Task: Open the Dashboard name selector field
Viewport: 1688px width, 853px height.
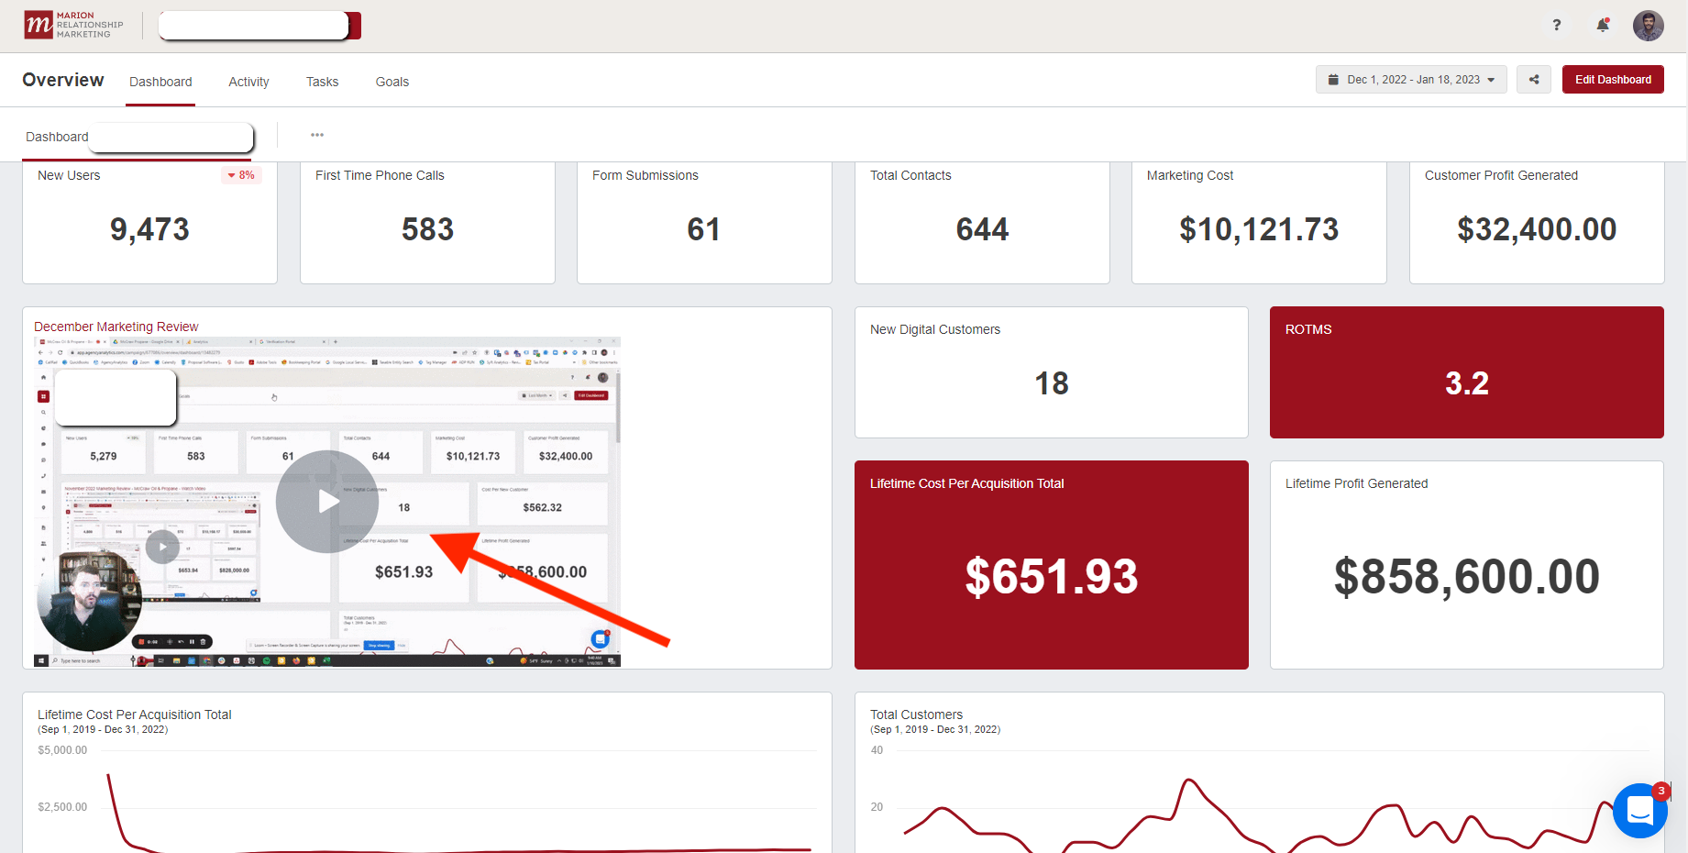Action: [171, 138]
